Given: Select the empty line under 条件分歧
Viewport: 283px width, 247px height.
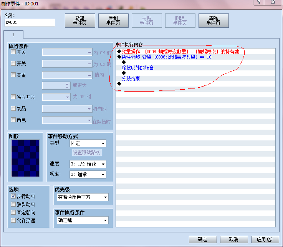Looking at the screenshot, I should pyautogui.click(x=196, y=62).
